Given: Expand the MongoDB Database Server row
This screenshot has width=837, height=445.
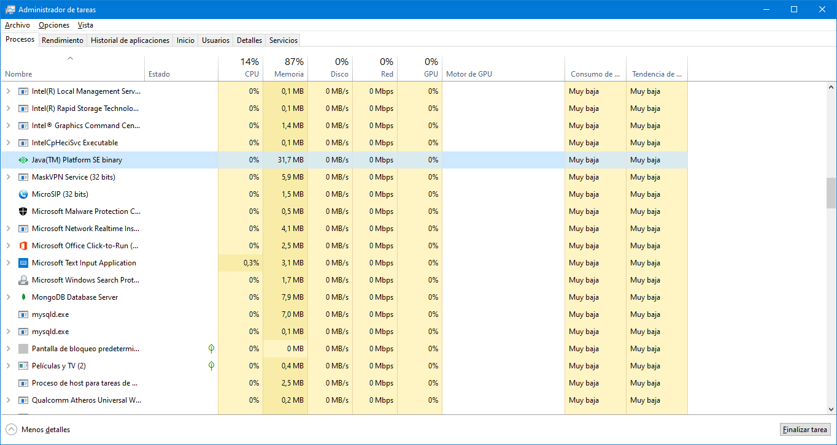Looking at the screenshot, I should coord(8,297).
